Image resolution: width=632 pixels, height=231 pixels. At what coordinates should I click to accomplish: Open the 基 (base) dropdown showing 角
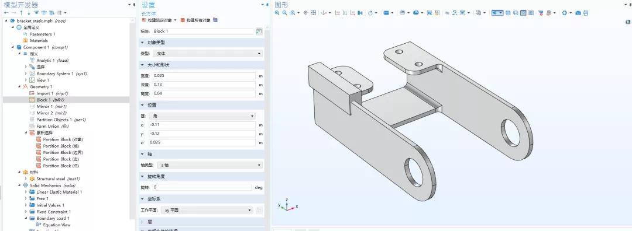pyautogui.click(x=202, y=116)
